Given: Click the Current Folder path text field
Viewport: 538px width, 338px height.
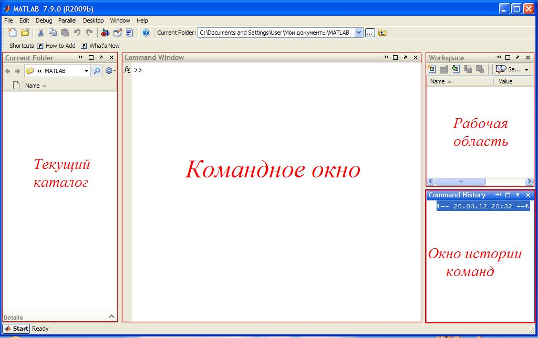Looking at the screenshot, I should pyautogui.click(x=276, y=33).
